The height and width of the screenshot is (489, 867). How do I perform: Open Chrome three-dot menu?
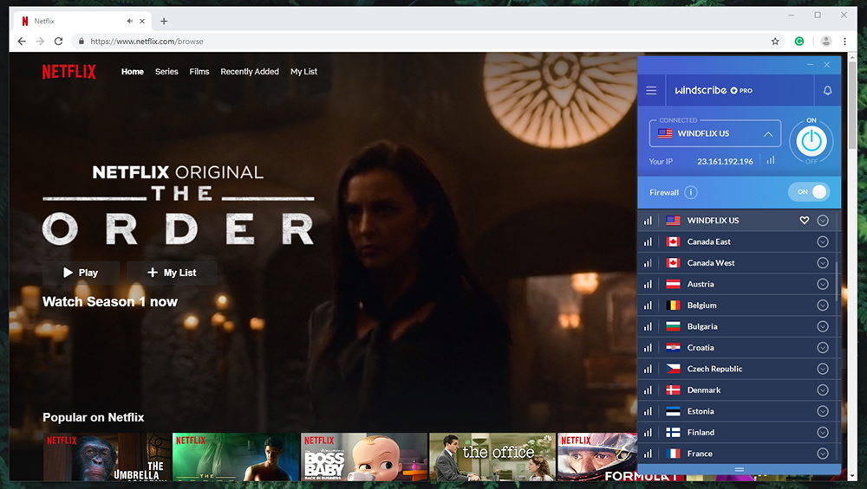point(844,42)
